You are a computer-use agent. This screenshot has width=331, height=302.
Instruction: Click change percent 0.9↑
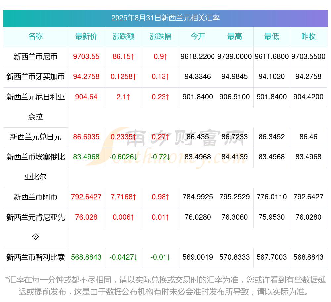click(161, 56)
